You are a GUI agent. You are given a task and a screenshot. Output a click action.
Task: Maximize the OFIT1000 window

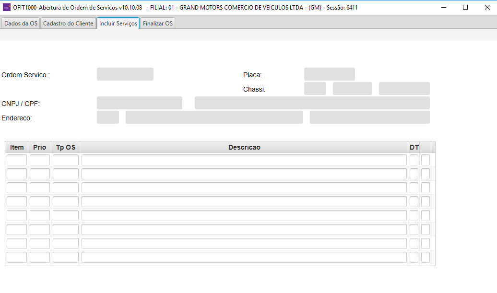pyautogui.click(x=465, y=7)
